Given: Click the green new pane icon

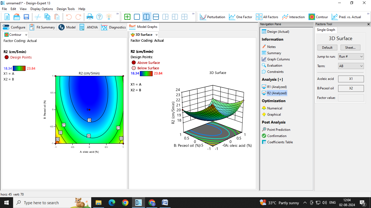Looking at the screenshot, I should 127,17.
